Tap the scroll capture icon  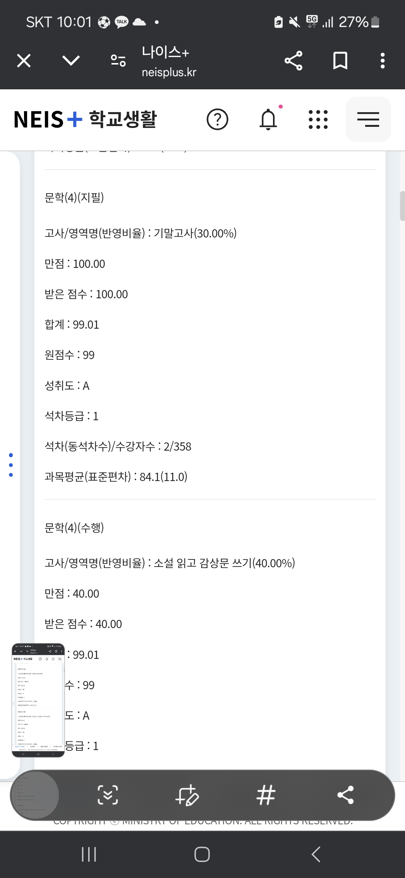click(x=108, y=795)
